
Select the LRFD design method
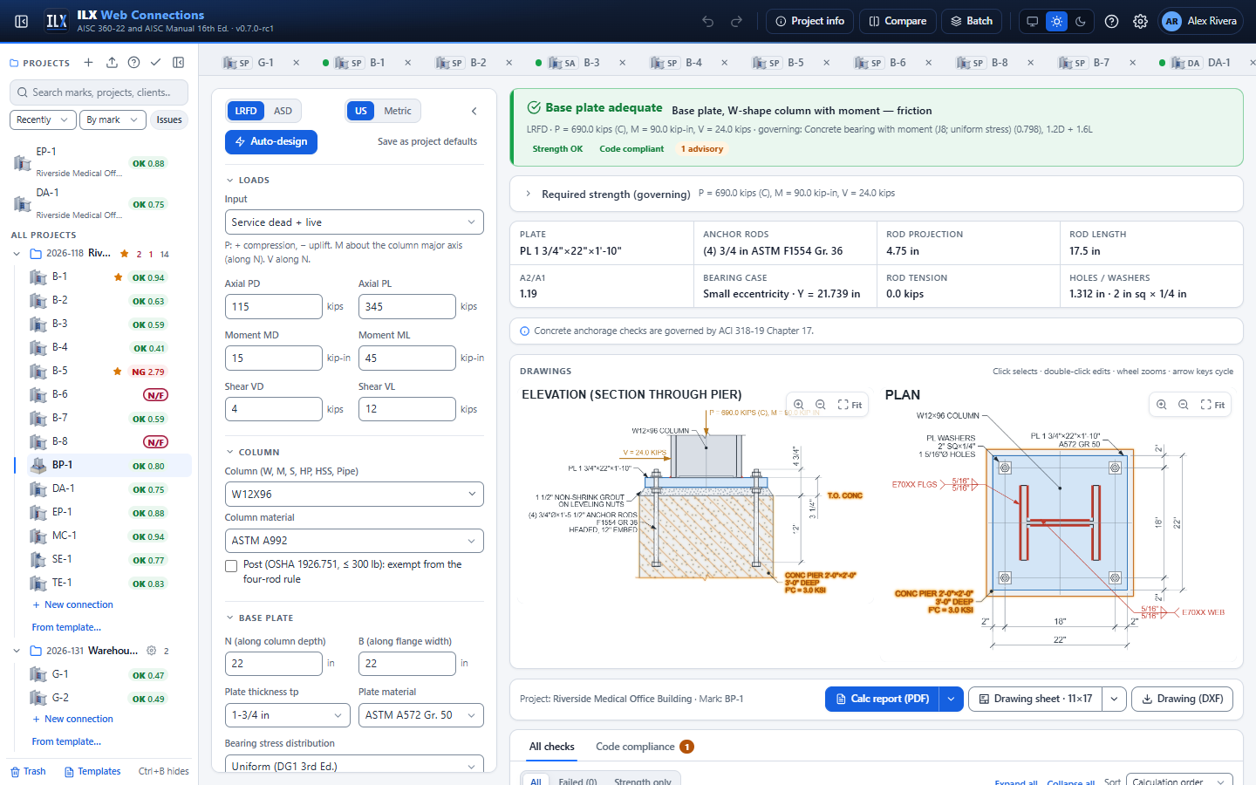click(246, 111)
